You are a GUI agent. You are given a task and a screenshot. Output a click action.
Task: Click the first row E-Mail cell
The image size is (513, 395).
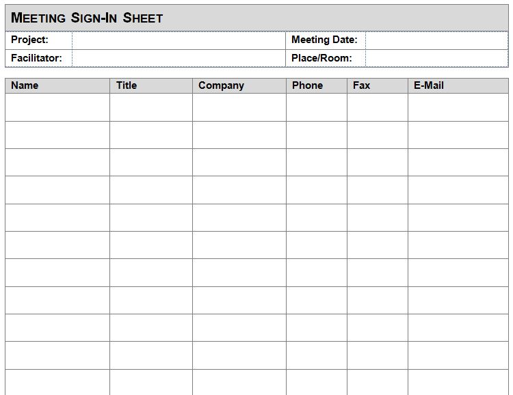[458, 107]
